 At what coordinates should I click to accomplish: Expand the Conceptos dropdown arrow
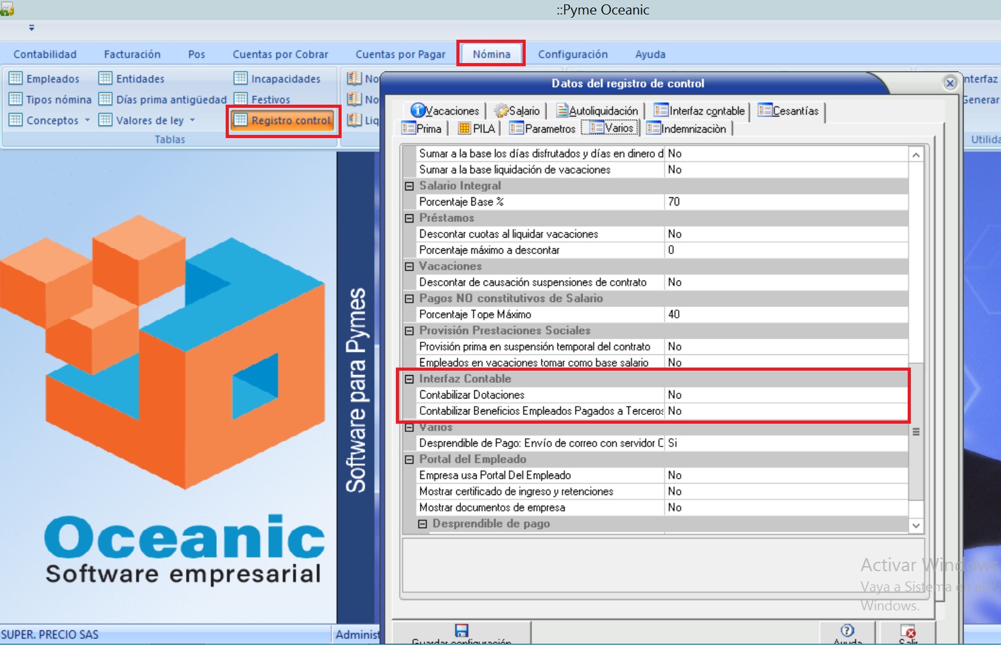tap(87, 120)
